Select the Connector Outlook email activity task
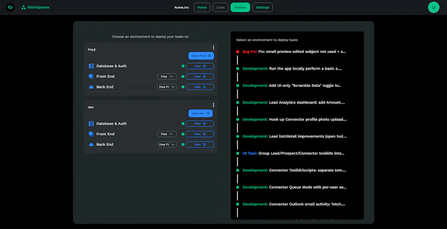 tap(294, 204)
